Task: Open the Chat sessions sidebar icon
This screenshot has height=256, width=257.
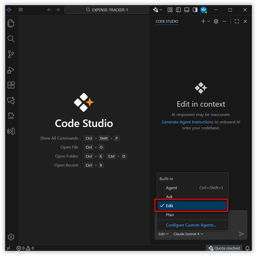Action: tap(11, 100)
